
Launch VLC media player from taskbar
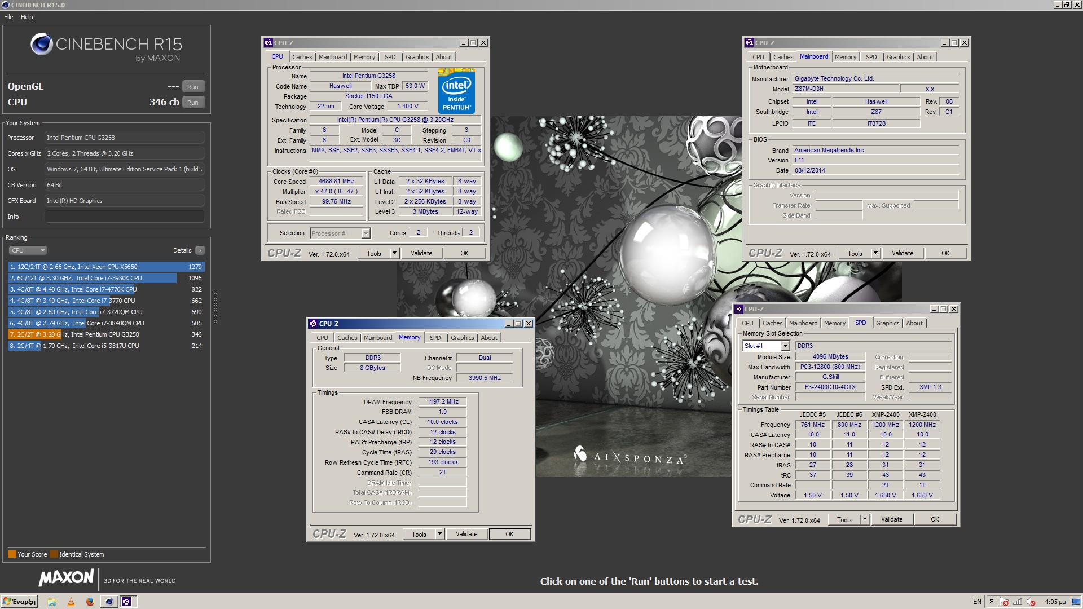tap(71, 602)
